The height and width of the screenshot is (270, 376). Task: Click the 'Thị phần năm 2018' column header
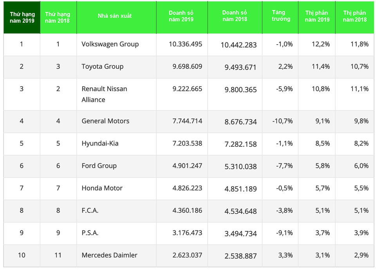(x=355, y=18)
